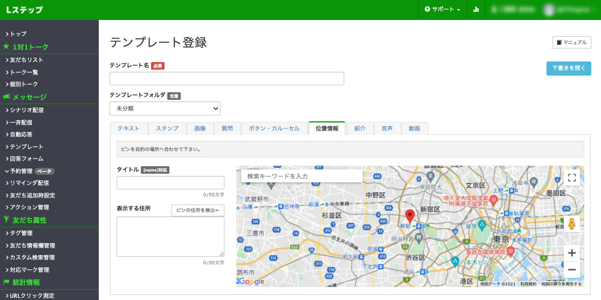601x300 pixels.
Task: Focus the テンプレート名 input field
Action: (x=227, y=78)
